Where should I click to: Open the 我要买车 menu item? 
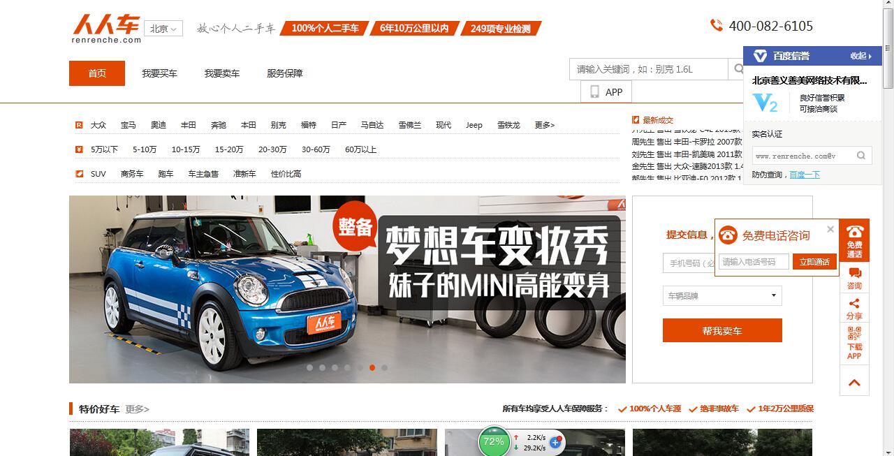159,73
